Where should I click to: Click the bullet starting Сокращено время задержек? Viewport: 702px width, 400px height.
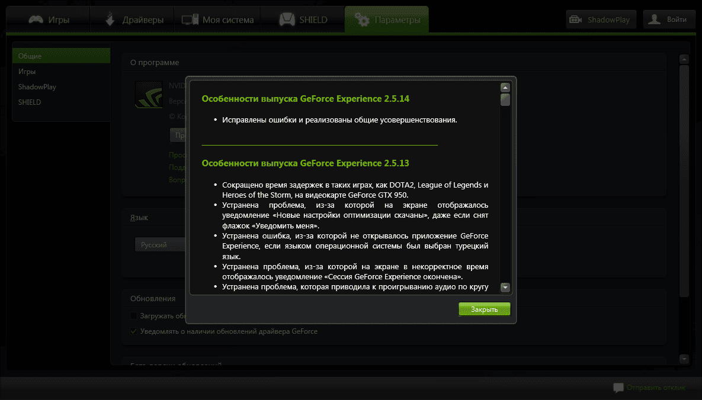point(355,190)
